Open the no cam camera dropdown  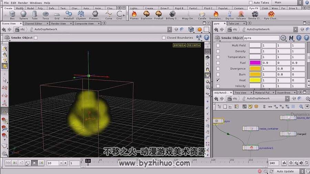194,45
